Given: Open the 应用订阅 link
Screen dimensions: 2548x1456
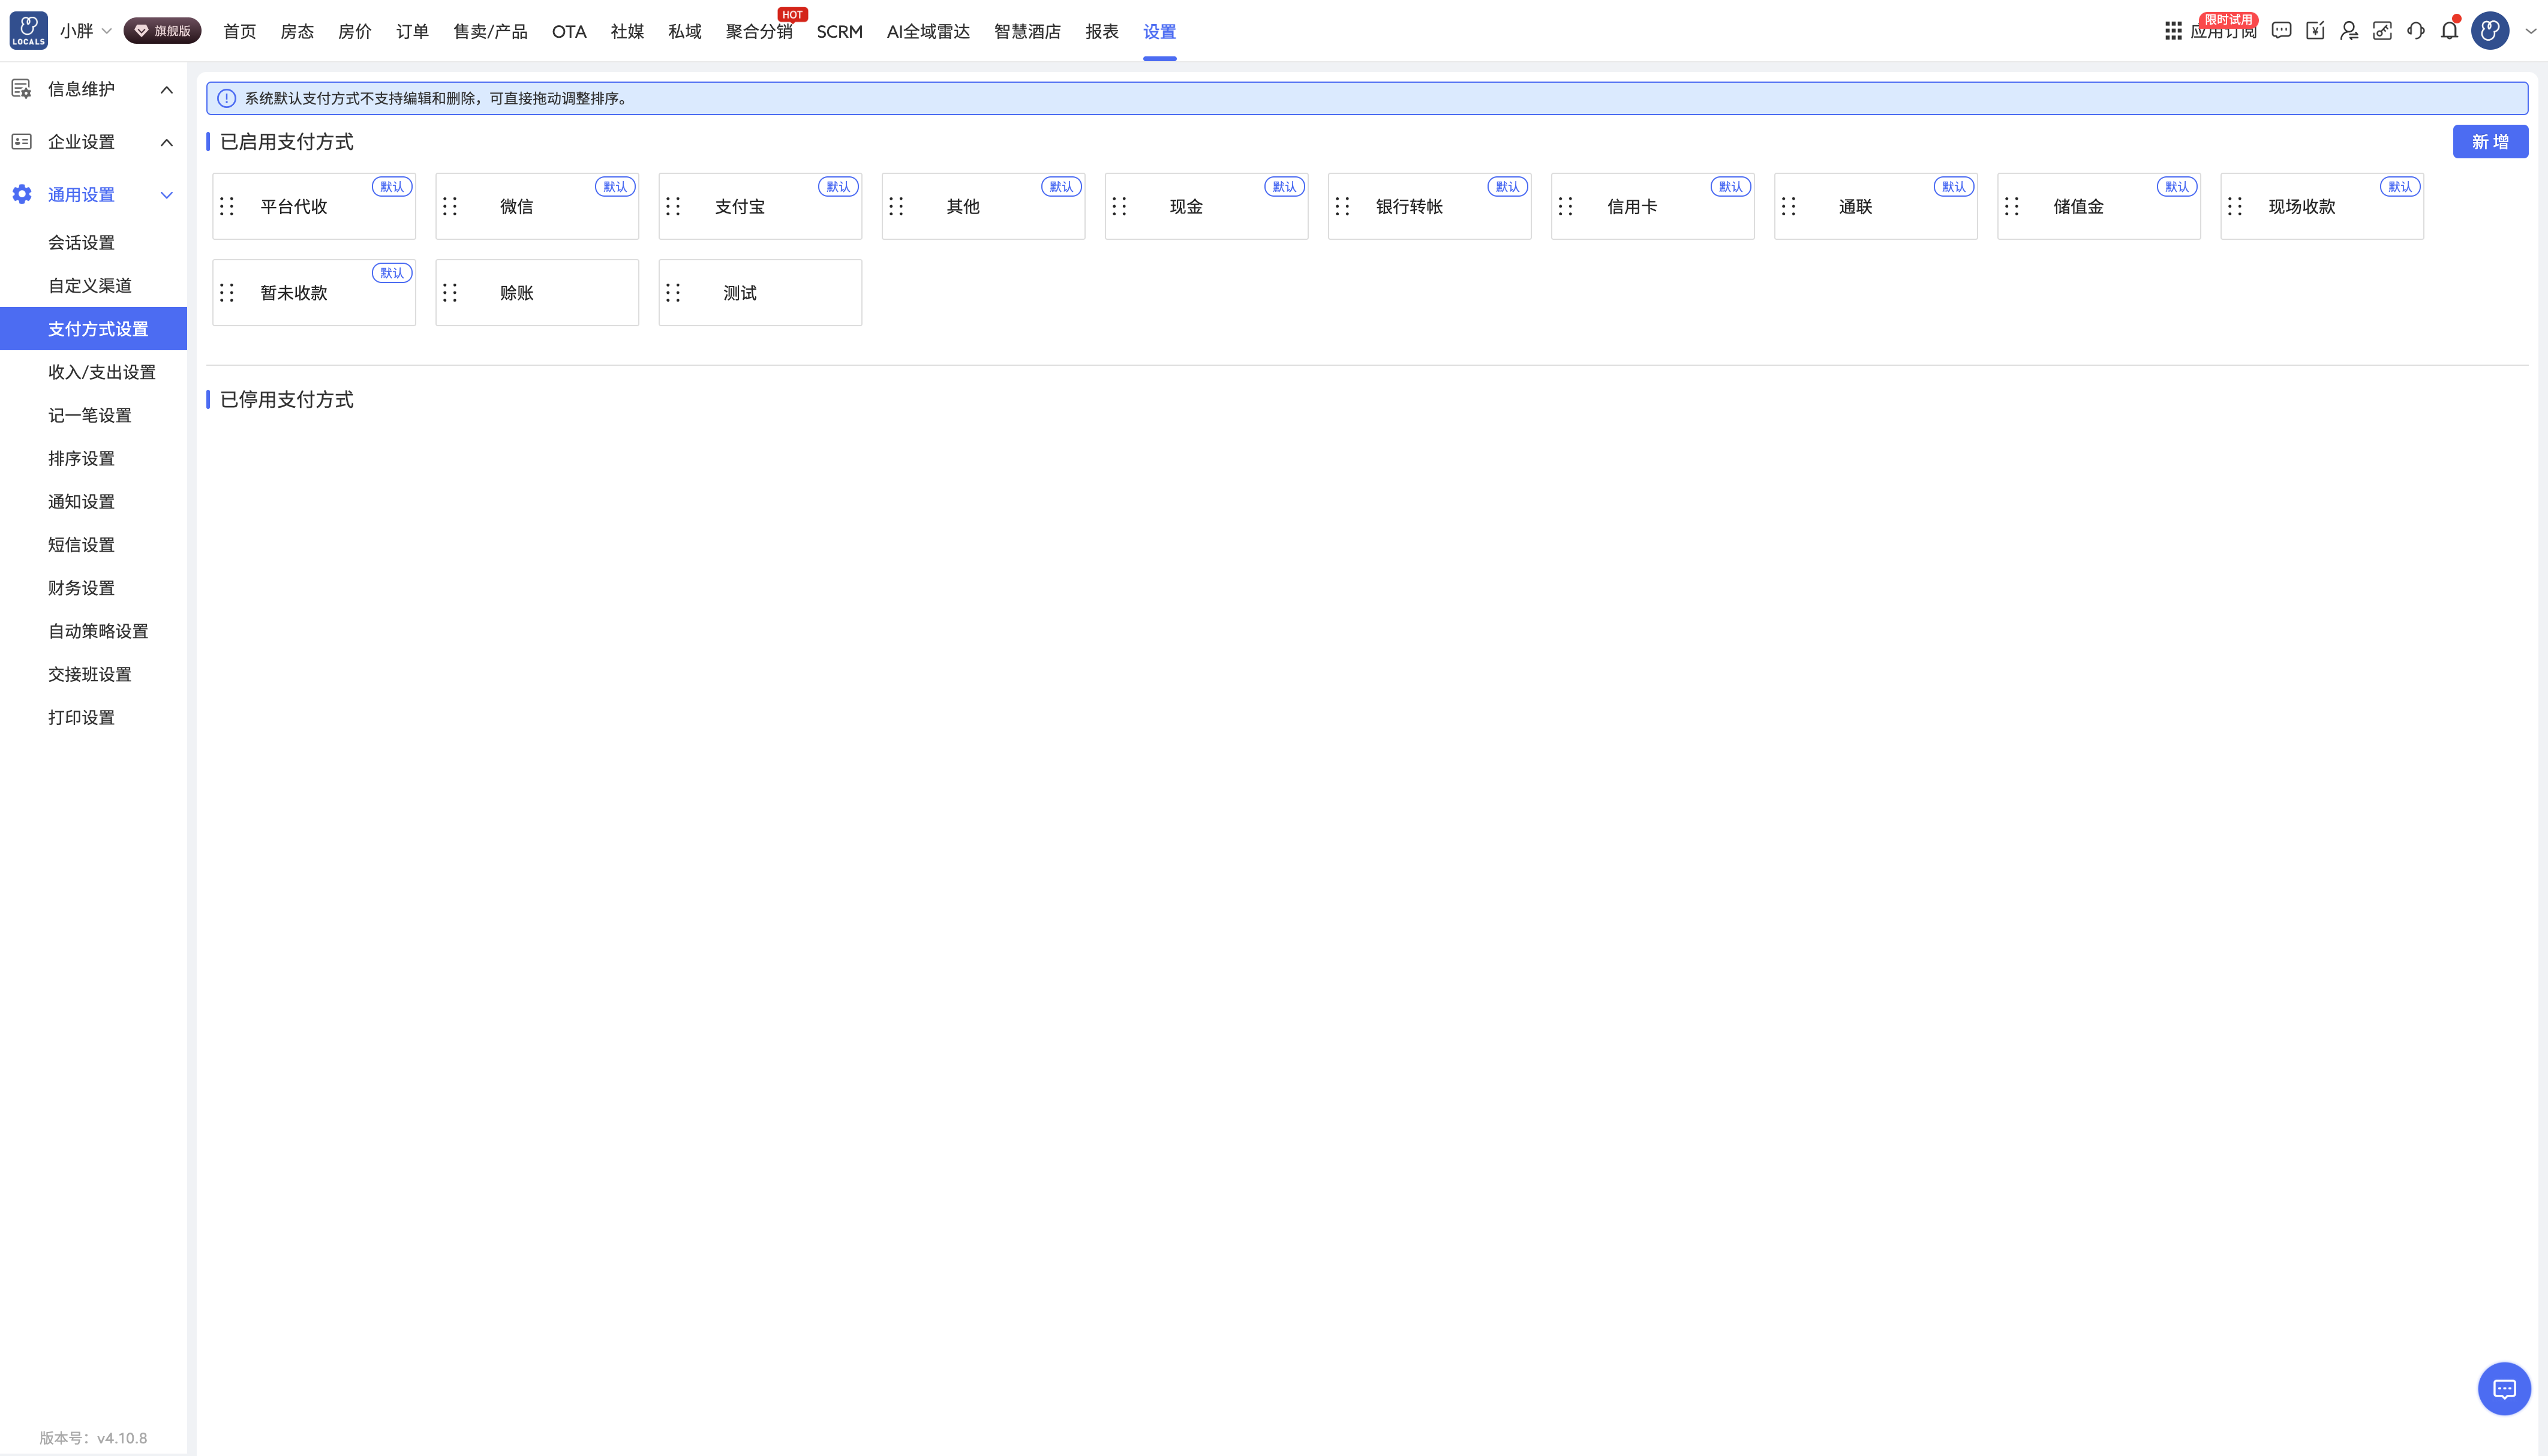Looking at the screenshot, I should 2223,31.
